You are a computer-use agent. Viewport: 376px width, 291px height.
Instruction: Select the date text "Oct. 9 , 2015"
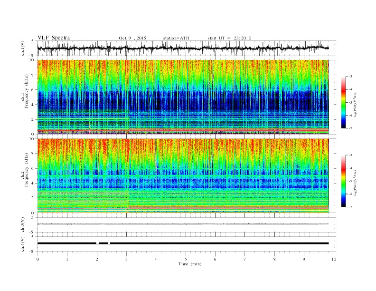coord(132,38)
